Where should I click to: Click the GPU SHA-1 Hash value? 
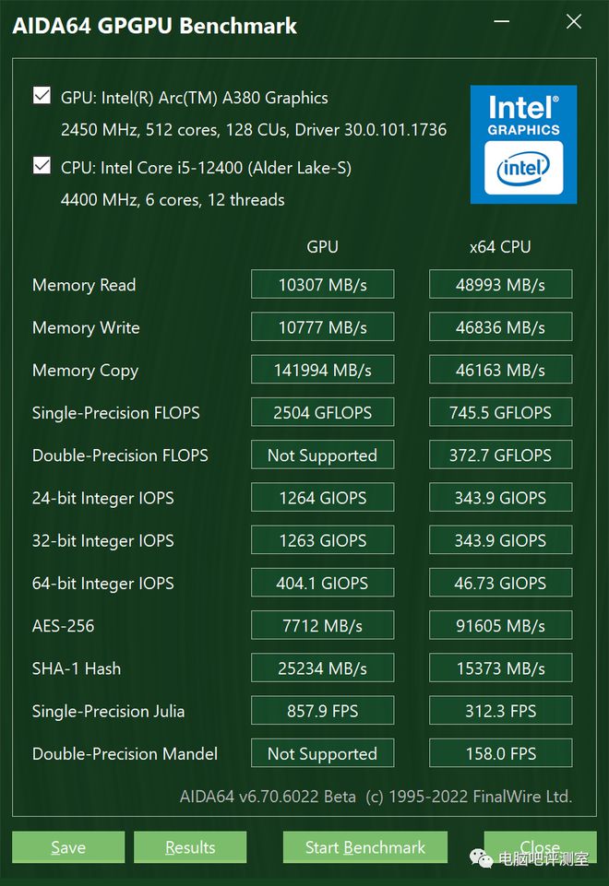coord(322,668)
